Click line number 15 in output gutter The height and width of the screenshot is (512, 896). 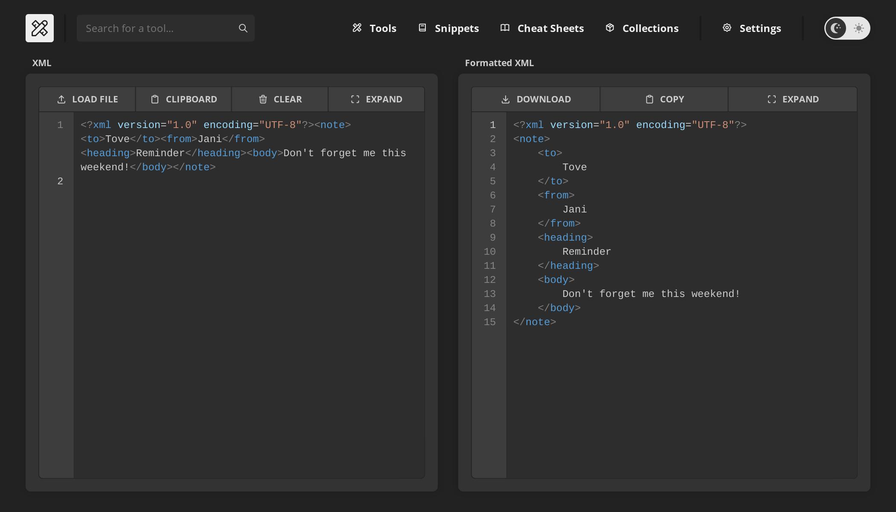pos(489,322)
